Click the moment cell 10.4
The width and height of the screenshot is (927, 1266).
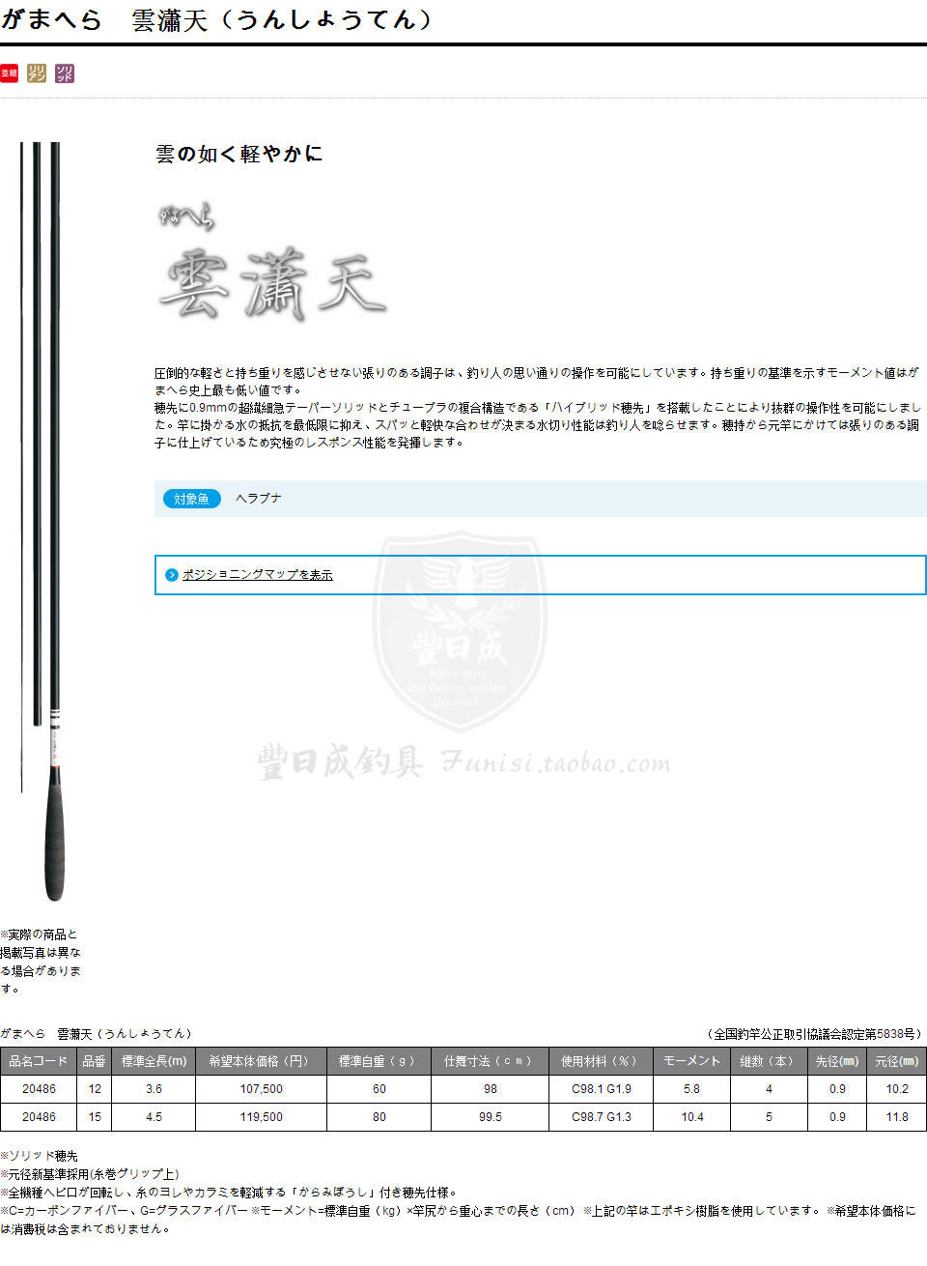691,1117
